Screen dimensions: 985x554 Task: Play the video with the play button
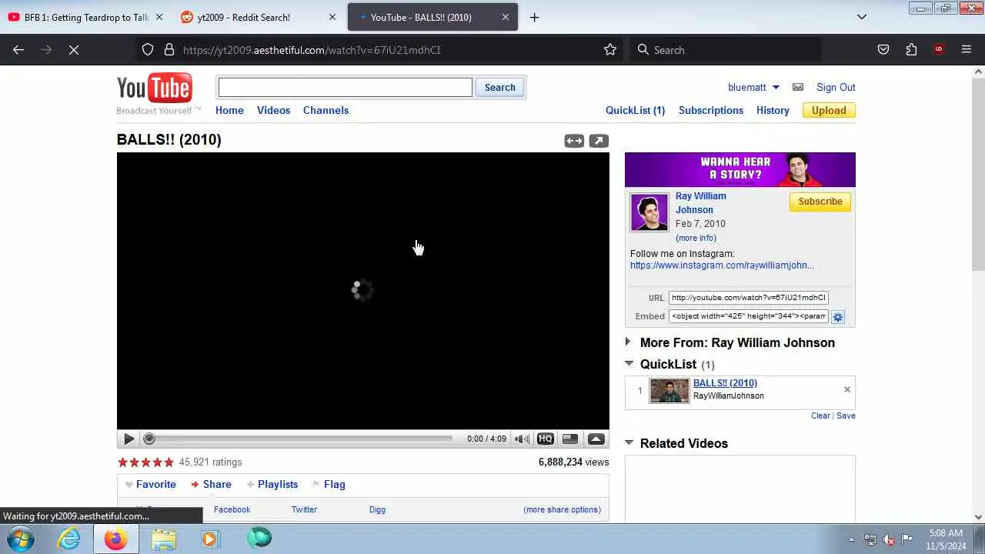coord(129,439)
